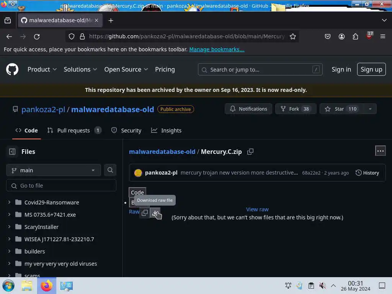Click the Go to file input
The height and width of the screenshot is (294, 392).
tap(61, 186)
